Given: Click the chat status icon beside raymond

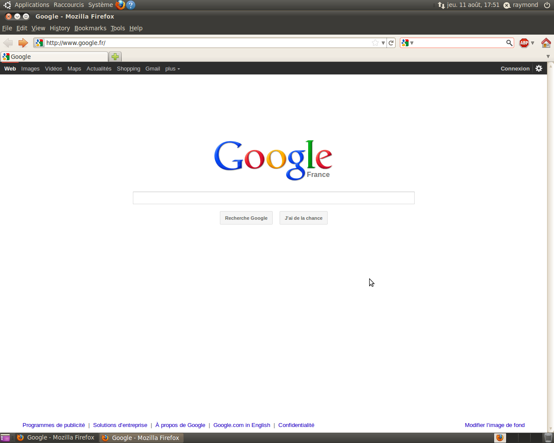Looking at the screenshot, I should pos(507,5).
